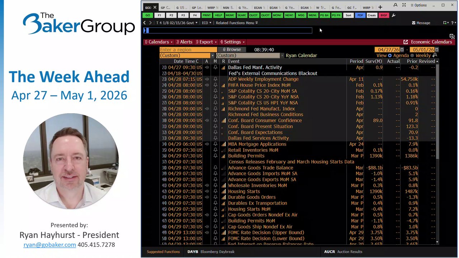
Task: Open the Calendars menu
Action: [158, 42]
